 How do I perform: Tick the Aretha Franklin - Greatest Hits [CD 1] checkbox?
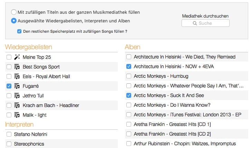pos(129,124)
